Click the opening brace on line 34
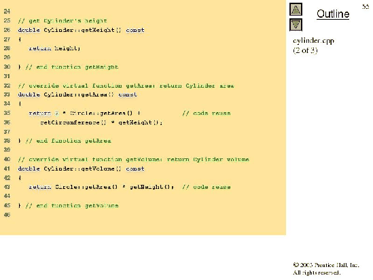The image size is (373, 280). point(20,104)
